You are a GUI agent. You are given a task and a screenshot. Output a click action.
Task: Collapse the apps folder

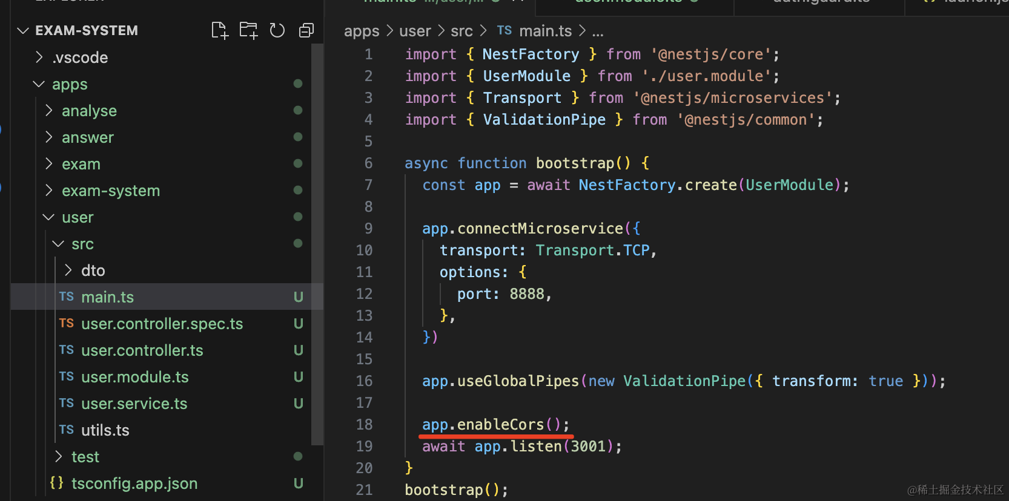pos(39,84)
